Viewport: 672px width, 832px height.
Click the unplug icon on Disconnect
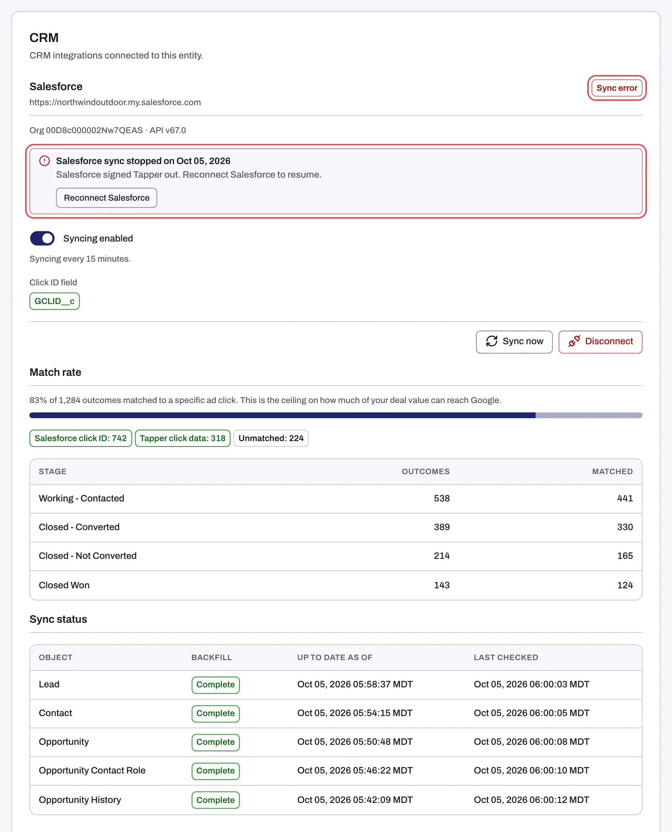coord(574,341)
